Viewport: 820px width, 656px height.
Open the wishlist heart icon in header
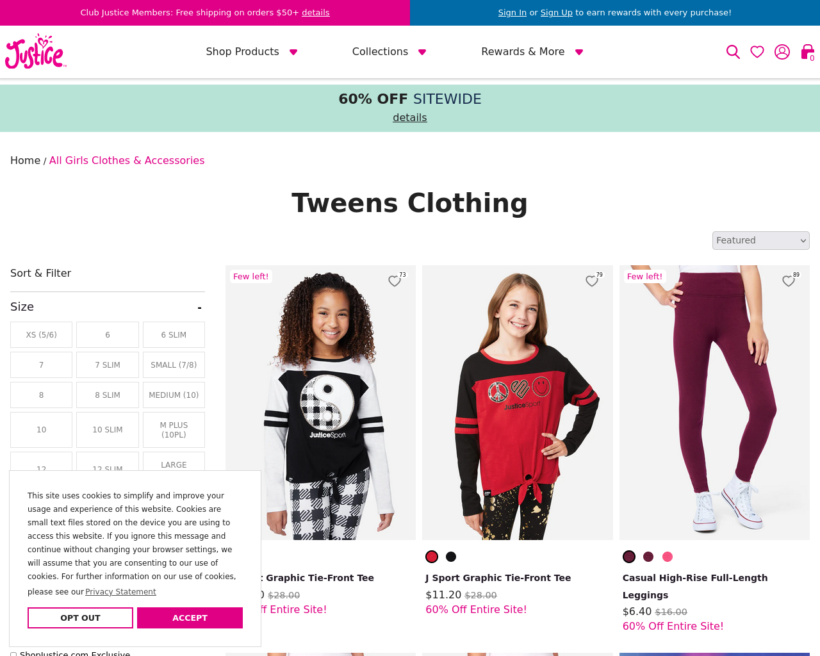pos(757,52)
